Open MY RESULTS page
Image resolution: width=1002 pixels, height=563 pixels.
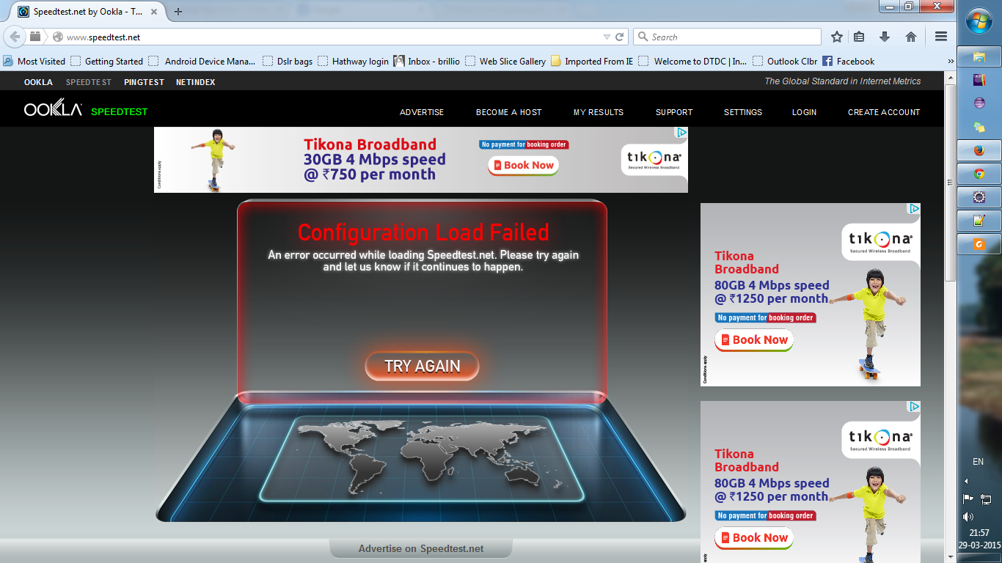[x=599, y=112]
